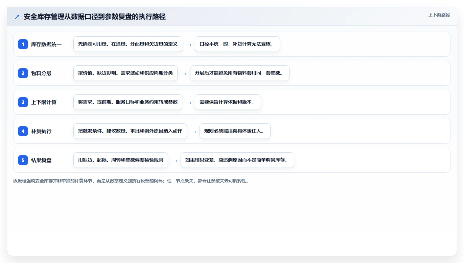Click the arrow icon beside the title
This screenshot has width=464, height=263.
[17, 17]
